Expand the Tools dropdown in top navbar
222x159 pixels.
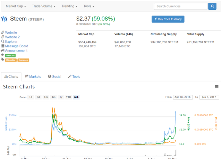(89, 6)
